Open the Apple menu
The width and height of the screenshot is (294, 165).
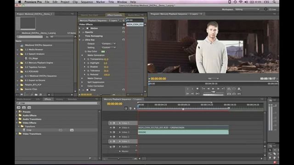pos(20,2)
